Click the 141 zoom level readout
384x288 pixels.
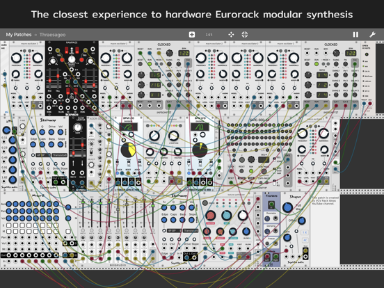[x=209, y=35]
